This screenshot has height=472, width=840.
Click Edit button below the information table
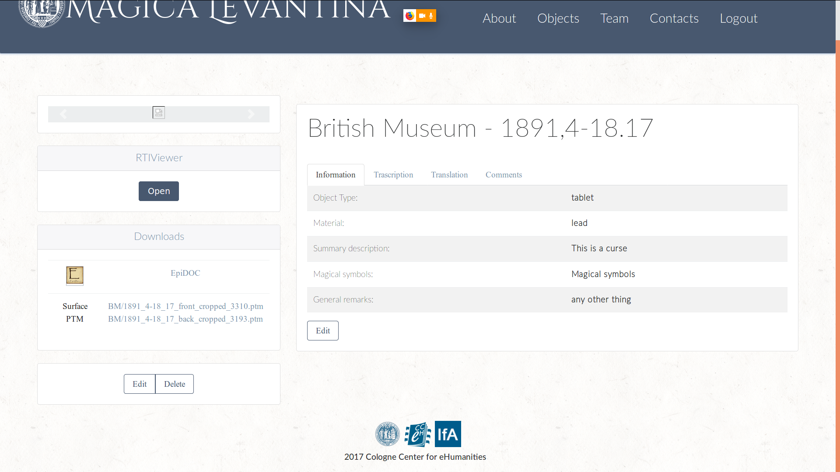click(322, 331)
